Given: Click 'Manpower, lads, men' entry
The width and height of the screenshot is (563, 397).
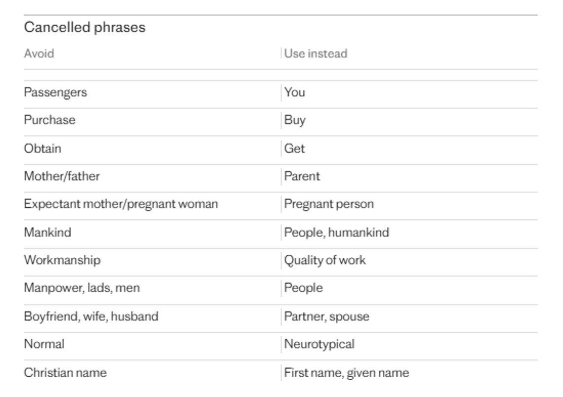Looking at the screenshot, I should pyautogui.click(x=82, y=288).
